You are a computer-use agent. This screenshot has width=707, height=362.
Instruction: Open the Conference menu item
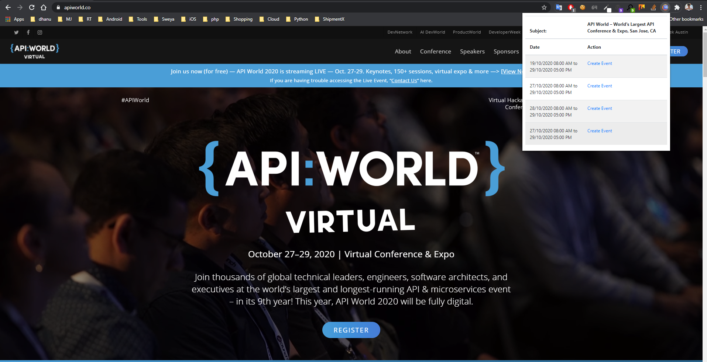click(435, 52)
